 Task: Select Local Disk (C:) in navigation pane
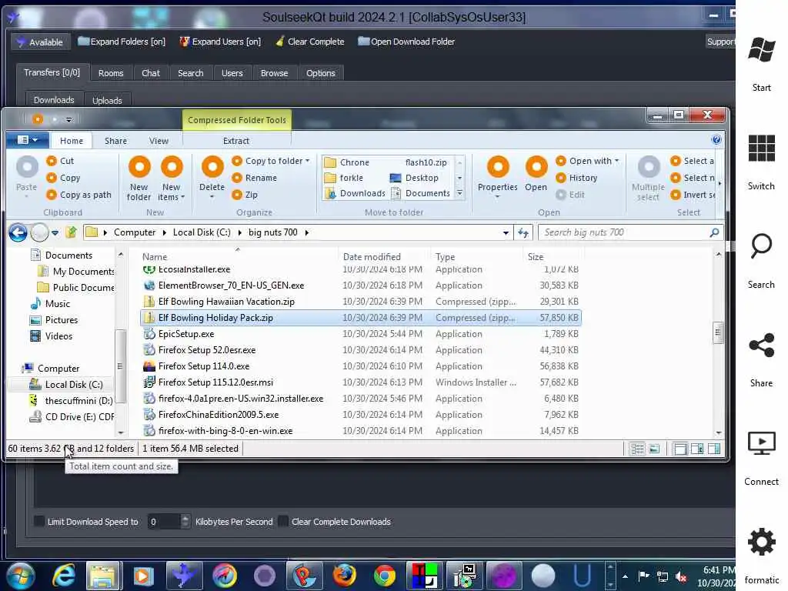click(66, 385)
